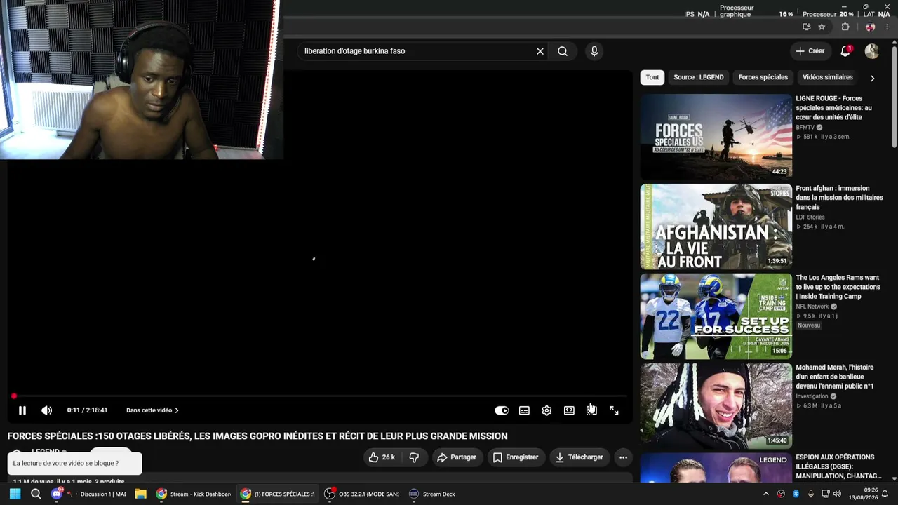Pause the YouTube video
This screenshot has height=505, width=898.
coord(22,410)
